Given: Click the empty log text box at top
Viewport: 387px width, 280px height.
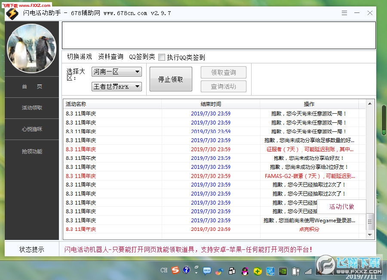Looking at the screenshot, I should click(x=219, y=35).
